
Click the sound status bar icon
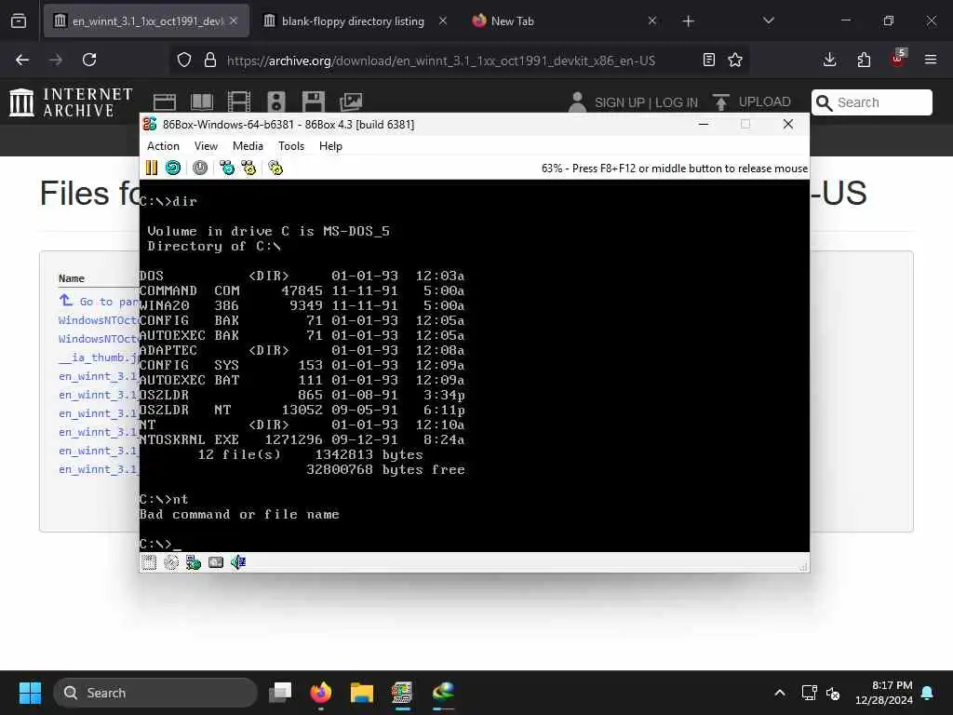(238, 562)
